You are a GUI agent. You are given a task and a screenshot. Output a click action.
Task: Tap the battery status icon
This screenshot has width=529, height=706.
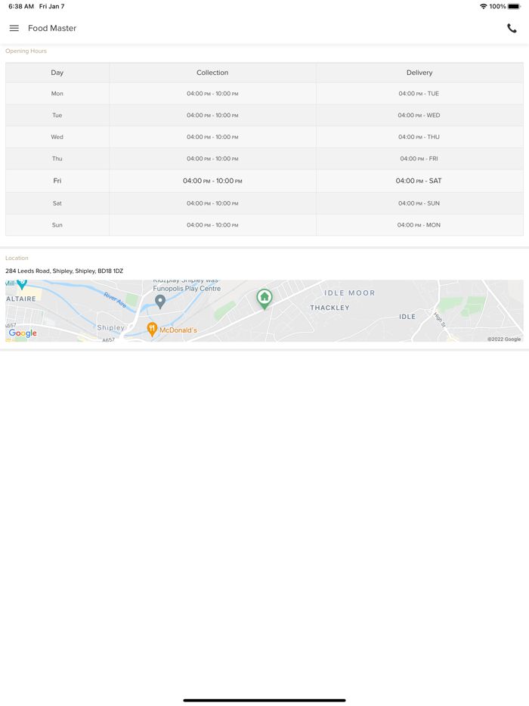pos(515,7)
